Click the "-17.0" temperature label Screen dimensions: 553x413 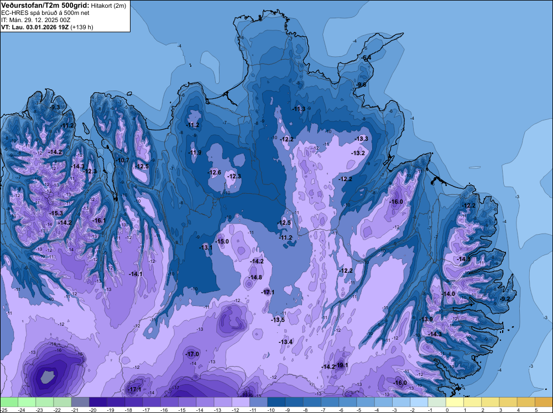tap(192, 354)
